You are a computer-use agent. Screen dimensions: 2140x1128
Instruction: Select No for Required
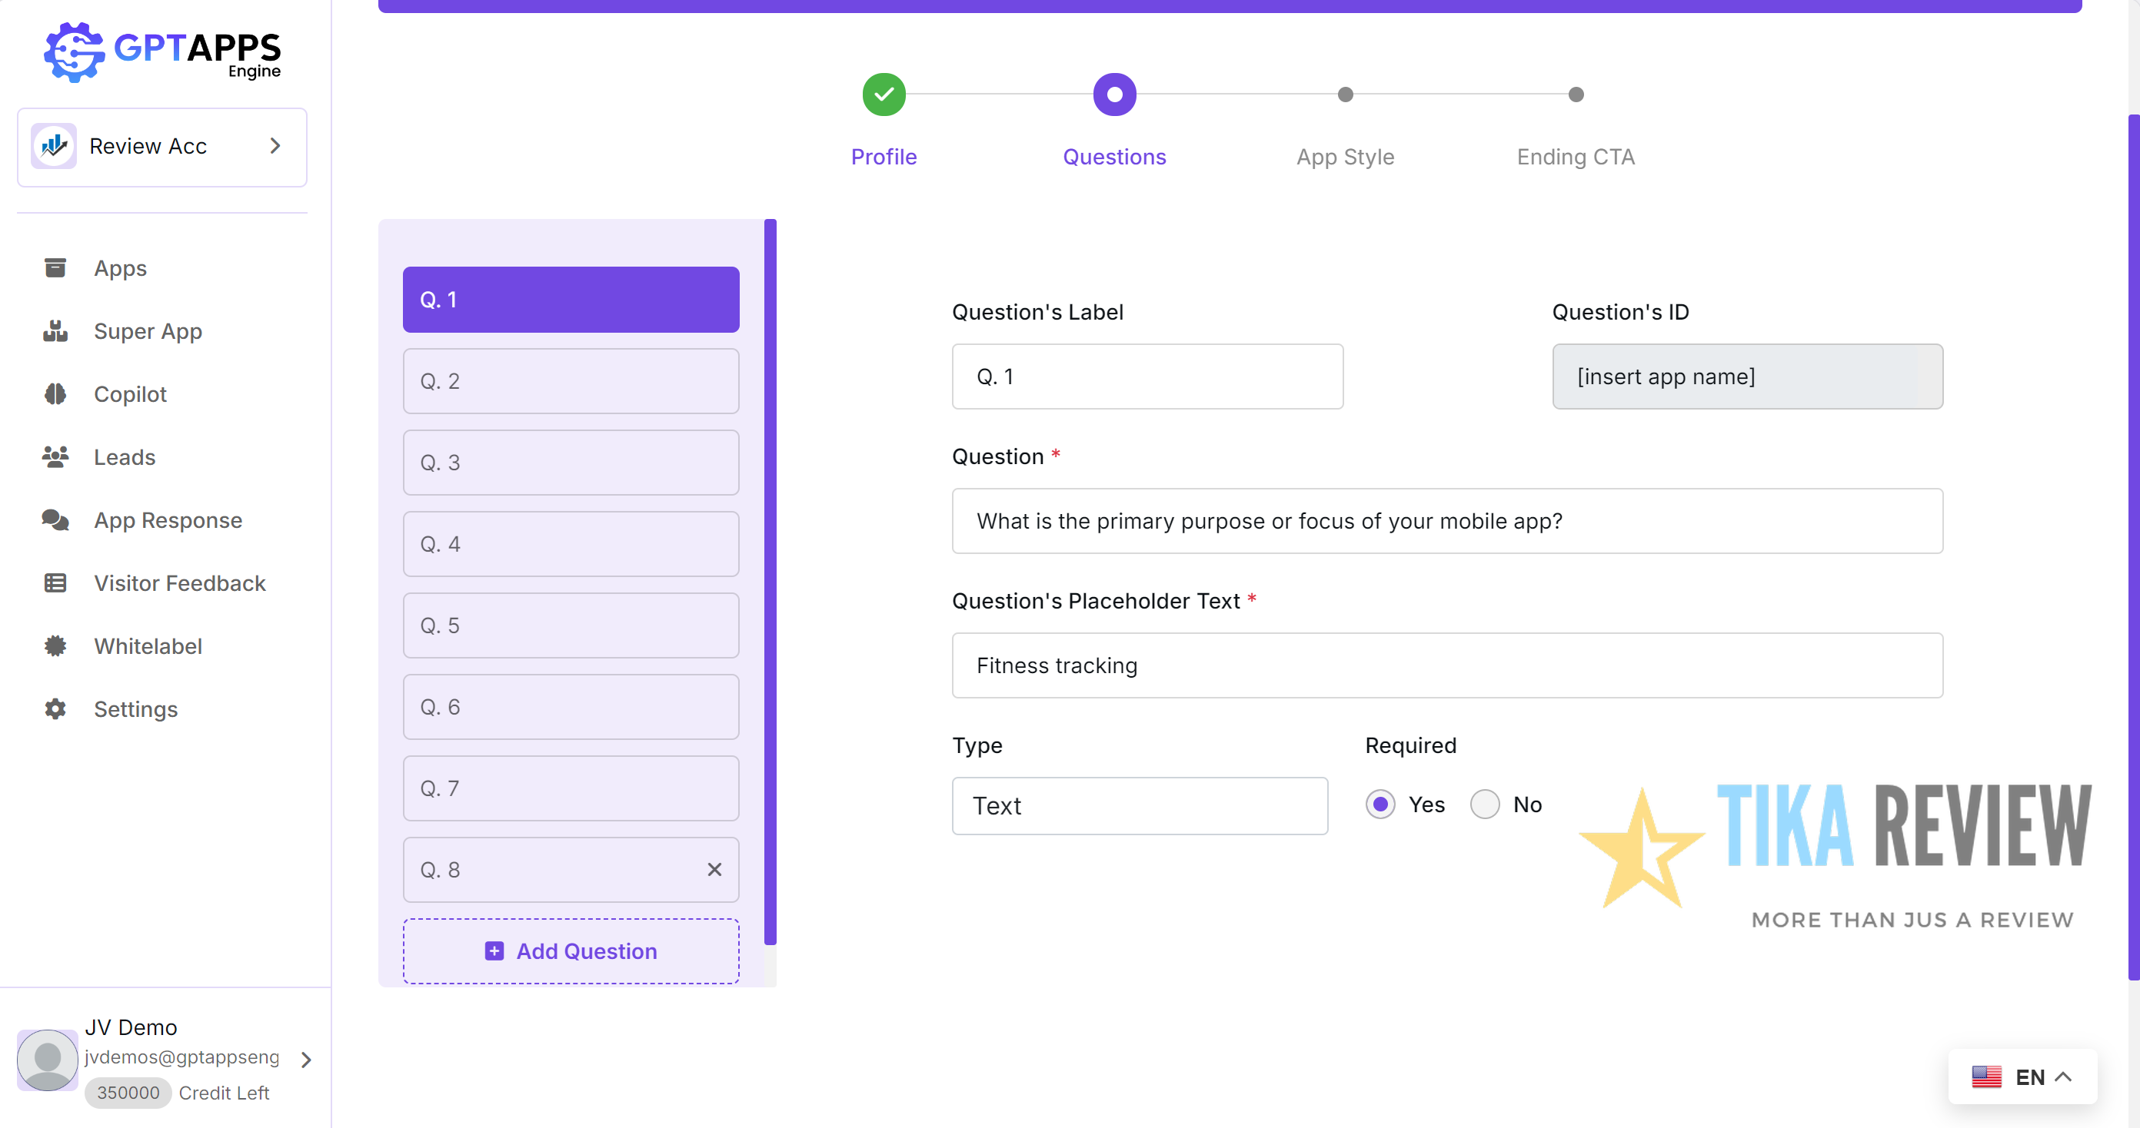1485,804
